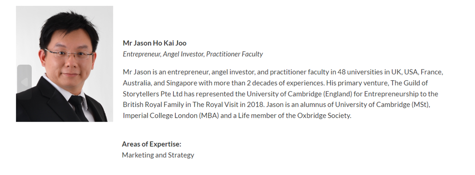Click the Marketing and Strategy text
Screen dimensions: 475x175
coord(158,155)
